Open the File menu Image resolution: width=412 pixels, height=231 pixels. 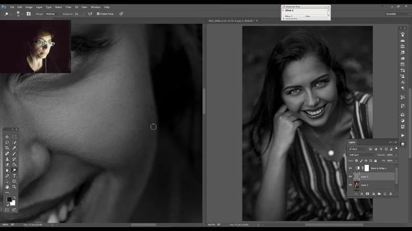pos(12,7)
